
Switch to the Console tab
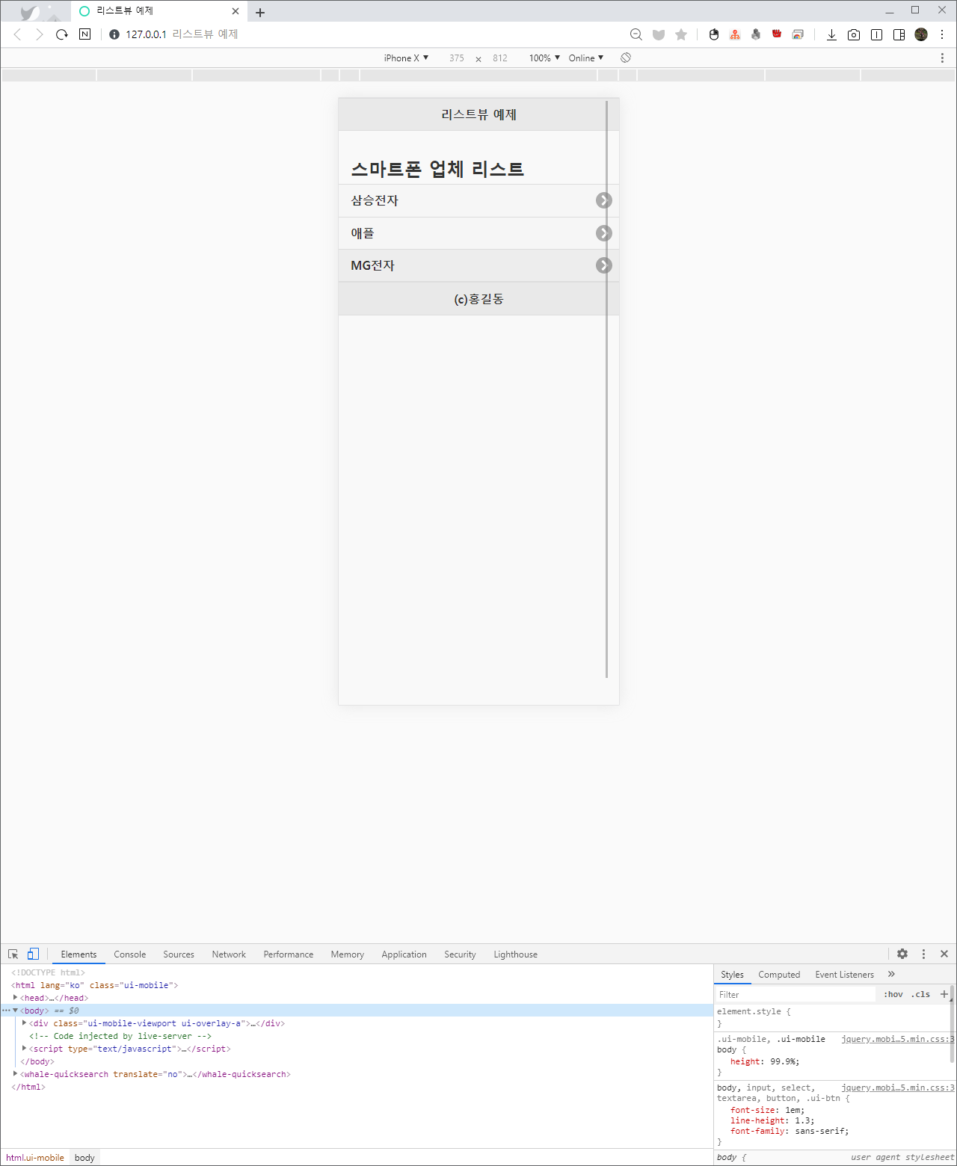click(130, 954)
